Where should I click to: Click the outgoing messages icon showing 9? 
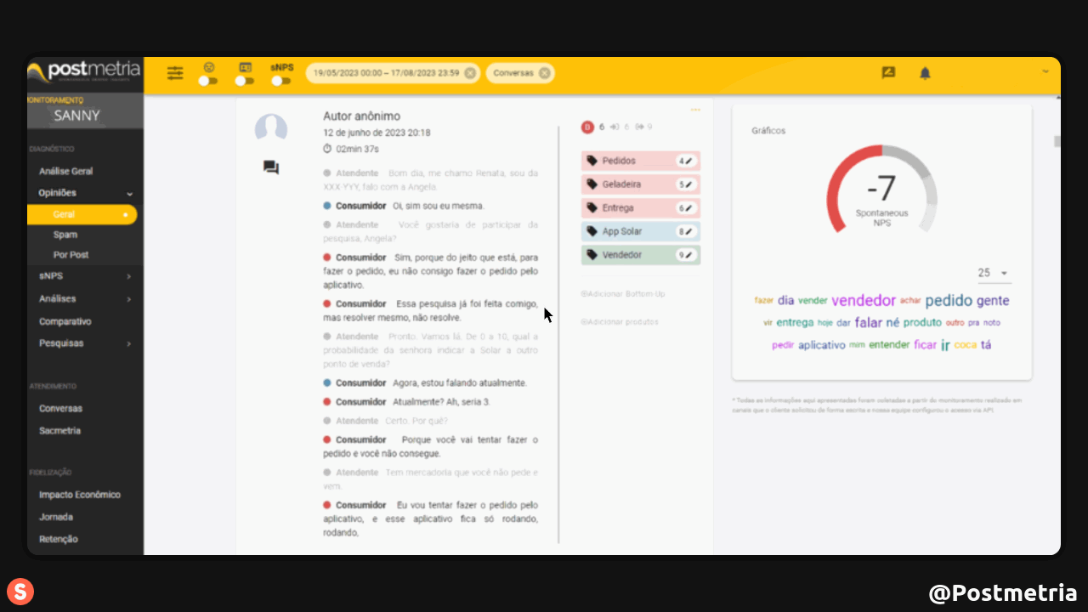[639, 127]
